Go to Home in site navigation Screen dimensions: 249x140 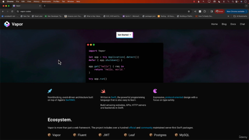point(214,24)
